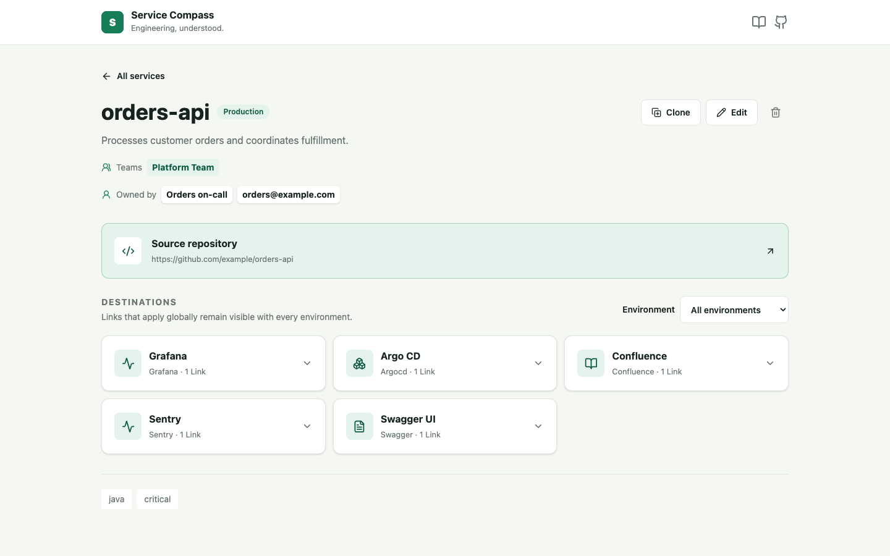Screen dimensions: 890x556
Task: Expand the Swagger UI card chevron
Action: pyautogui.click(x=538, y=426)
